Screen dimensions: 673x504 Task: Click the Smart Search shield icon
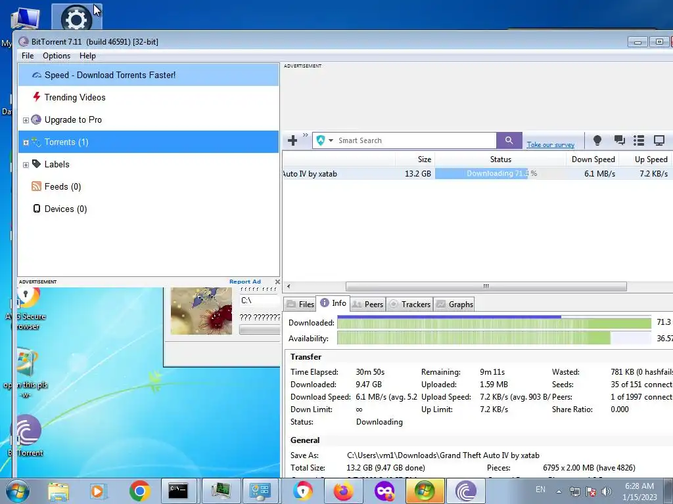tap(321, 140)
